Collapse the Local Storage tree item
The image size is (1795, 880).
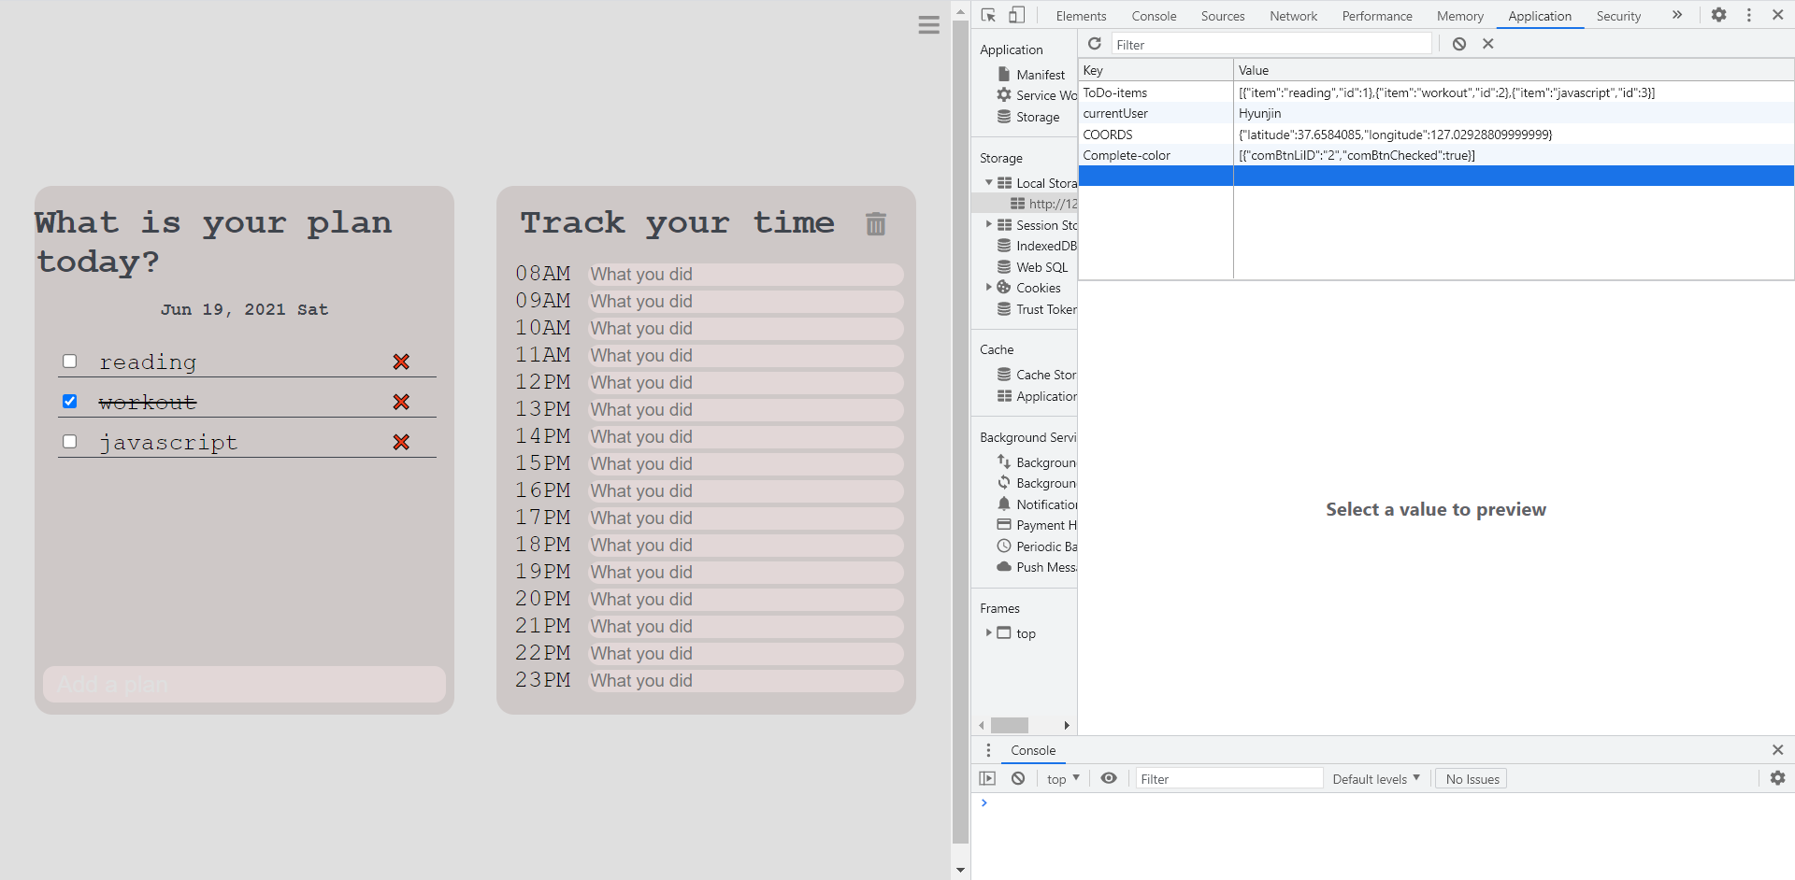pyautogui.click(x=990, y=182)
